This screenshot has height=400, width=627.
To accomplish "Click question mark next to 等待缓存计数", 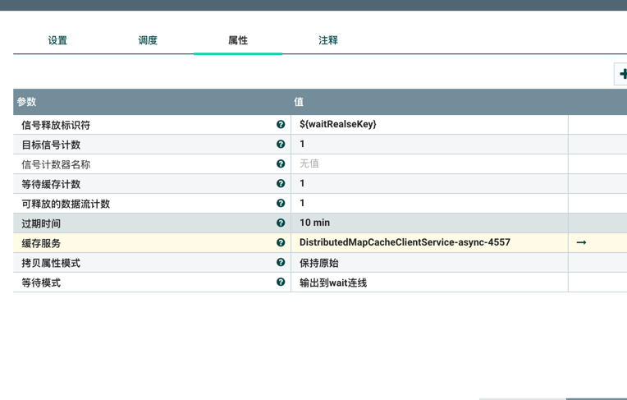I will tap(281, 184).
